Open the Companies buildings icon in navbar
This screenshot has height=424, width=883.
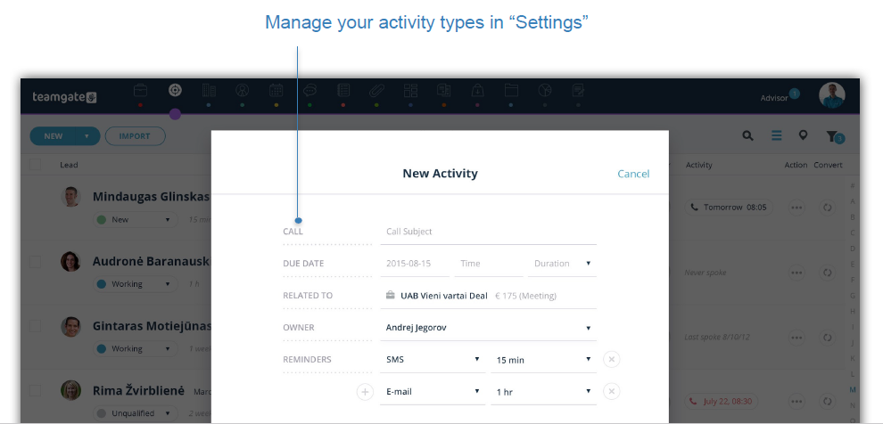[209, 90]
